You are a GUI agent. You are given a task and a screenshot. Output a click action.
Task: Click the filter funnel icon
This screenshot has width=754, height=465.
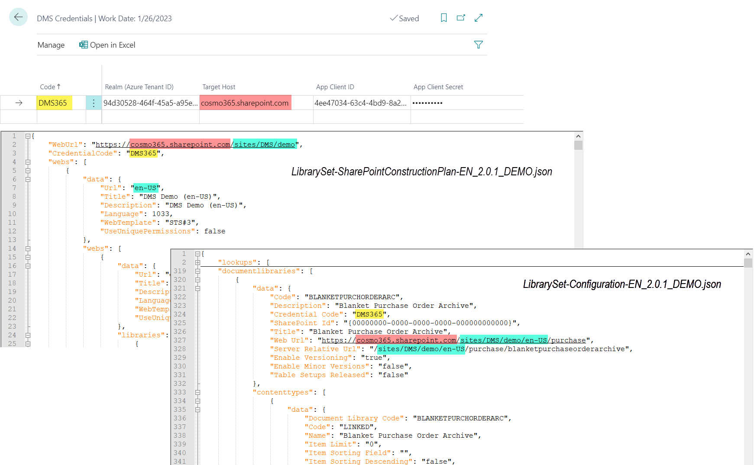pyautogui.click(x=478, y=45)
